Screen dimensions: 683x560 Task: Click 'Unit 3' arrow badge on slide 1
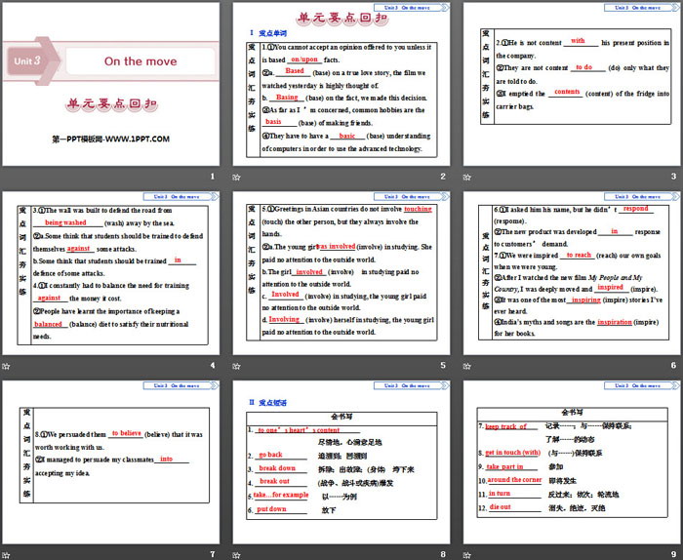click(33, 60)
